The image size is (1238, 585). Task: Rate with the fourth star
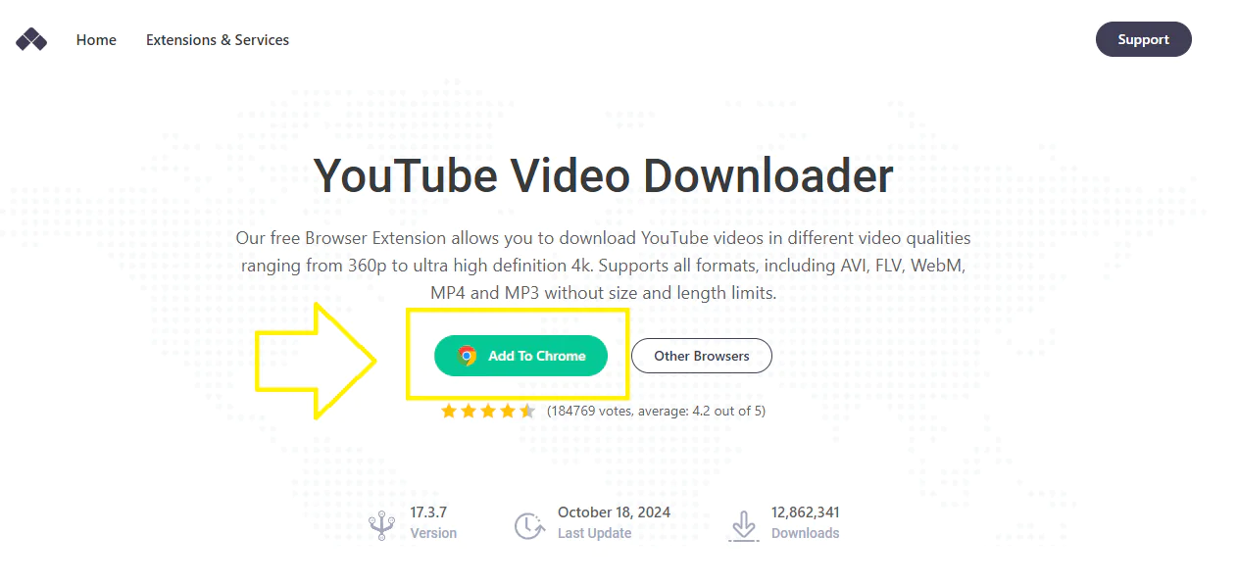pyautogui.click(x=508, y=411)
